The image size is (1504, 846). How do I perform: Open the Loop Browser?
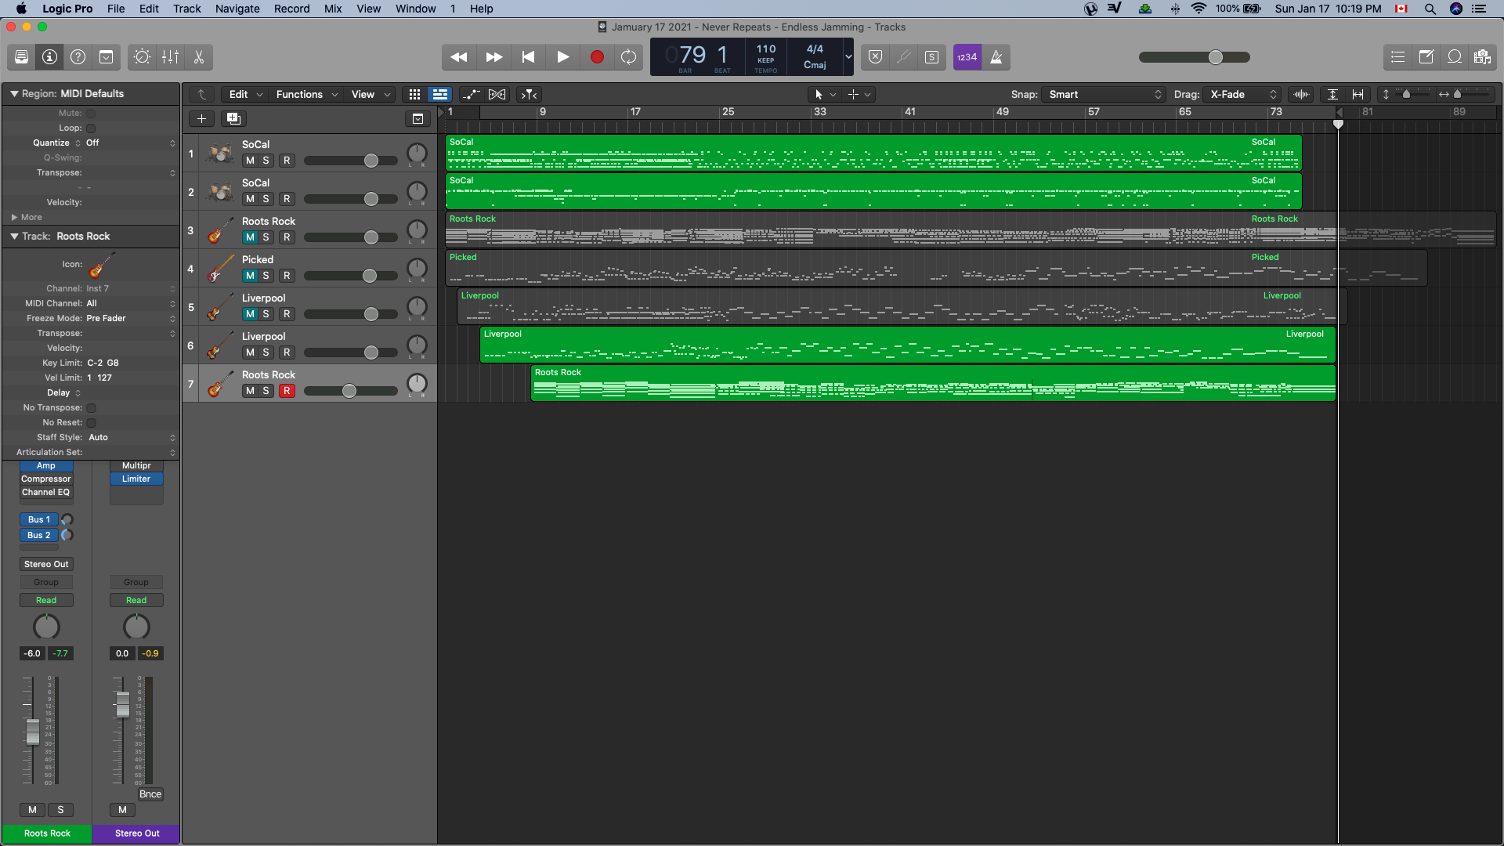coord(1455,57)
